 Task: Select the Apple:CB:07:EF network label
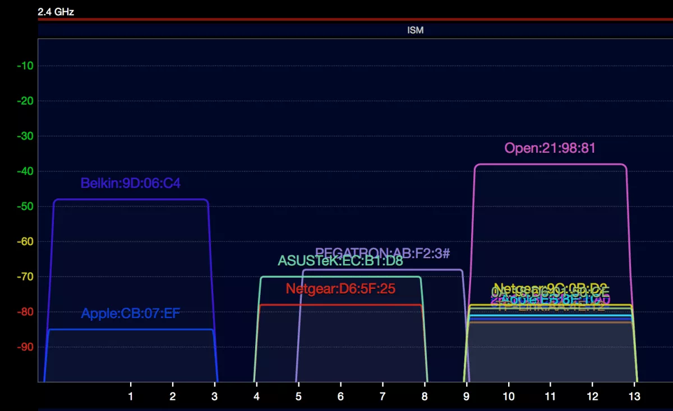click(131, 314)
